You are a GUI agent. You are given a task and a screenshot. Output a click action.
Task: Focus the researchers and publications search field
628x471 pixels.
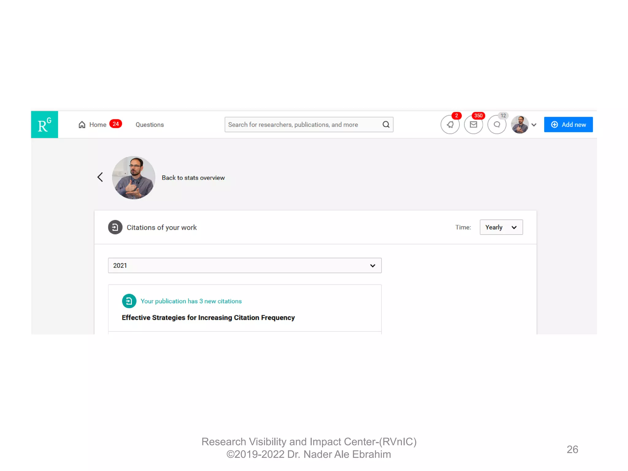[309, 124]
